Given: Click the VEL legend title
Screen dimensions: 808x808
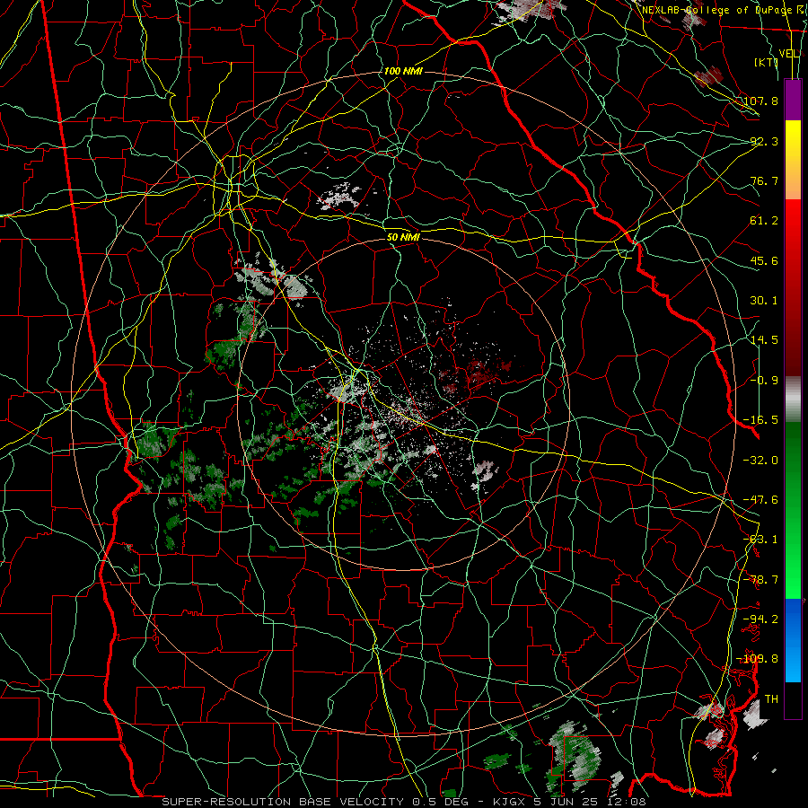Looking at the screenshot, I should click(789, 54).
